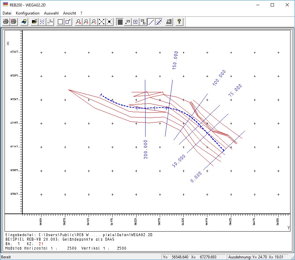Open the Ansicht menu
295x260 pixels.
(70, 13)
